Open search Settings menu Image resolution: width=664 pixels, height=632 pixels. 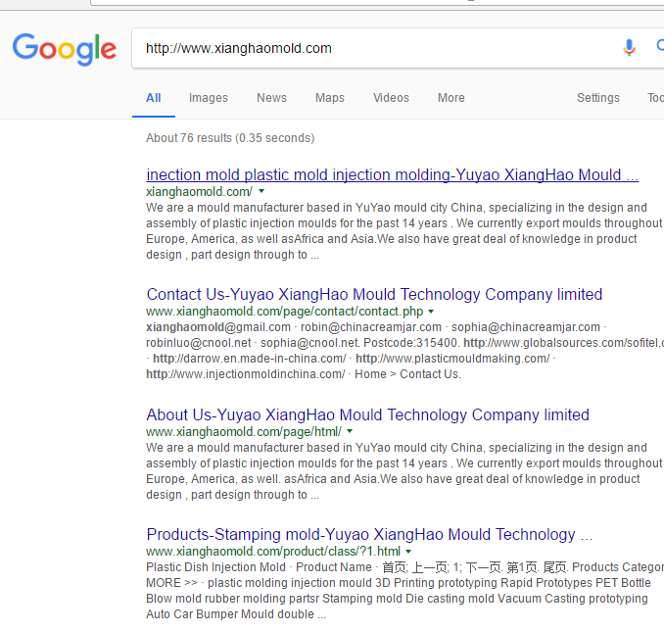[x=598, y=98]
